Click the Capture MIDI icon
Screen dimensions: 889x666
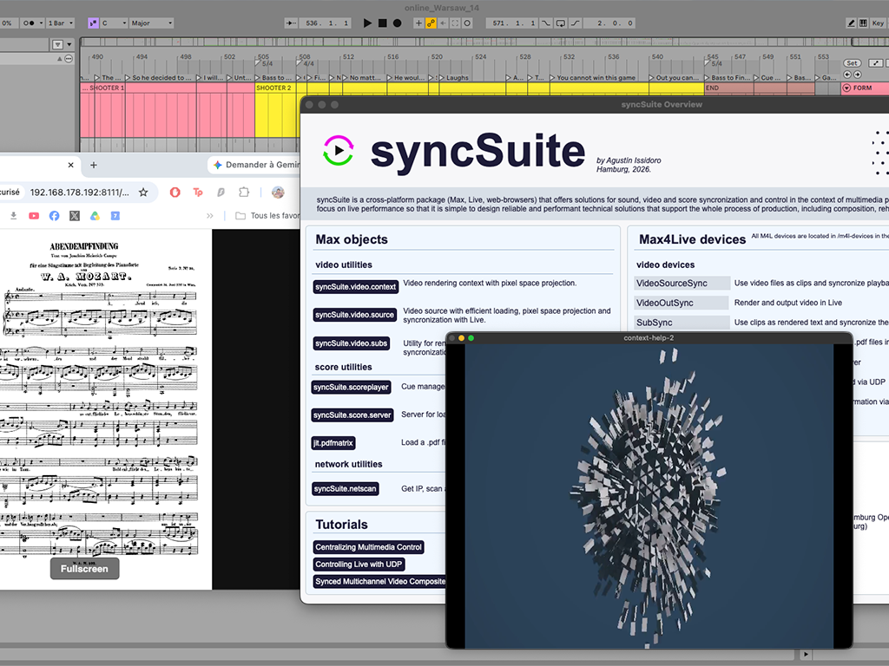pyautogui.click(x=455, y=23)
